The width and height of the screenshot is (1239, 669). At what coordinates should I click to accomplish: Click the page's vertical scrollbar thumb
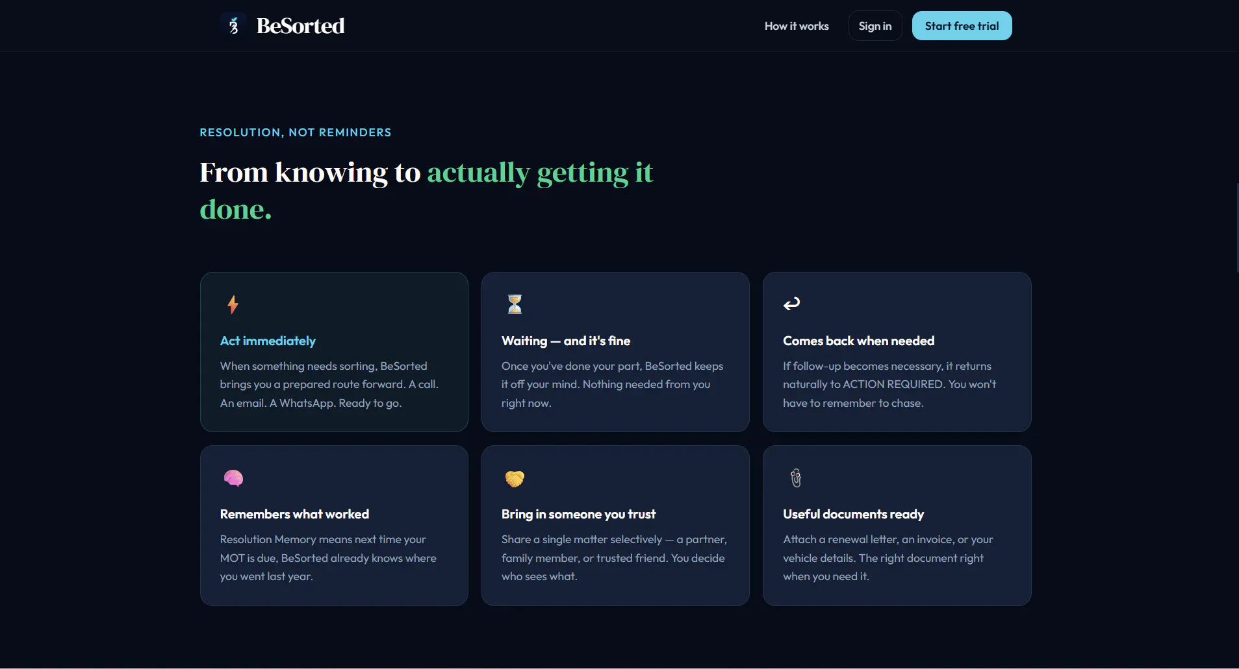click(x=1236, y=227)
